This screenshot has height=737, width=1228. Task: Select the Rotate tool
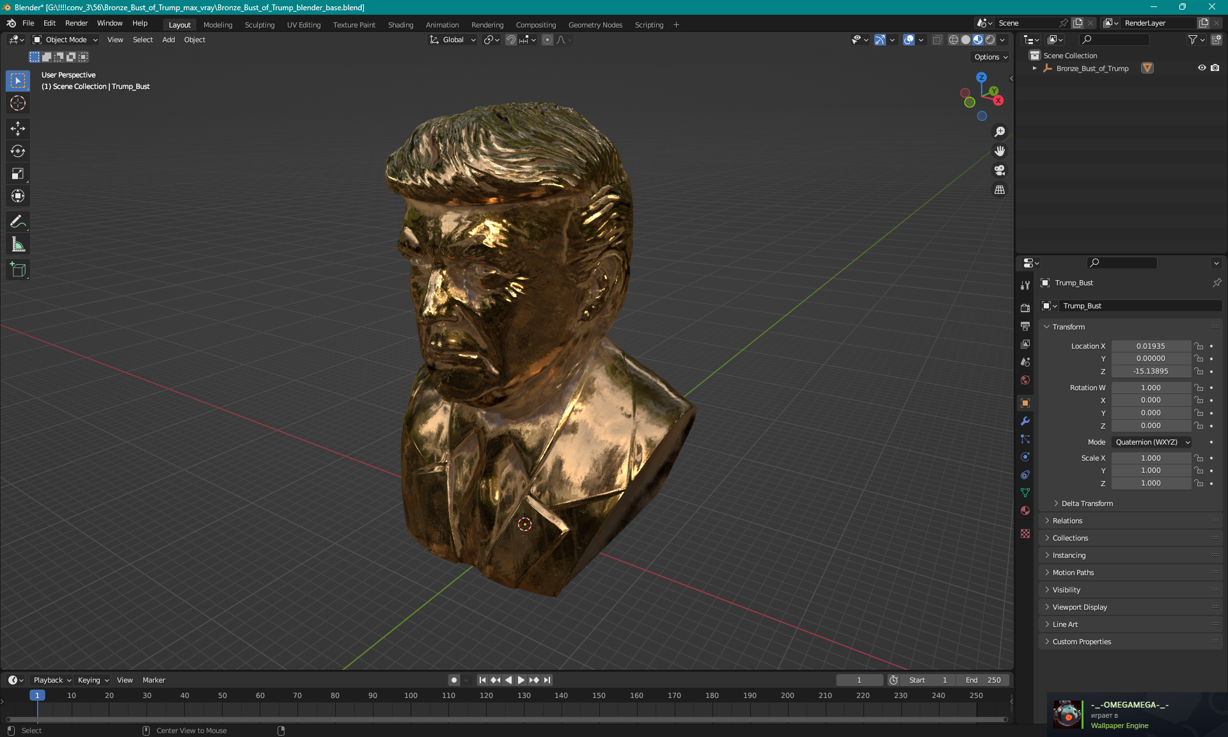(18, 151)
